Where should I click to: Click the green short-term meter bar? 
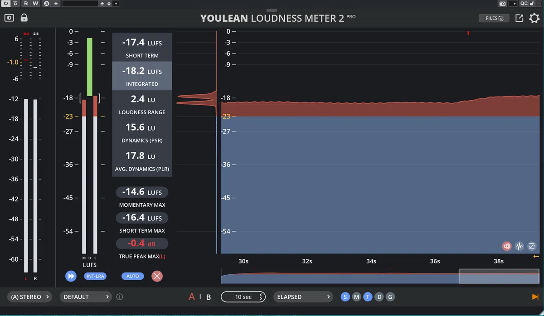(x=90, y=67)
